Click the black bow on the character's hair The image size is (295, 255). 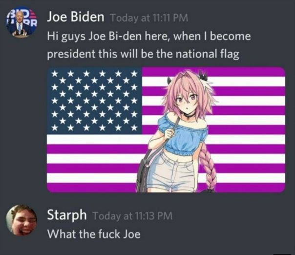pyautogui.click(x=203, y=76)
